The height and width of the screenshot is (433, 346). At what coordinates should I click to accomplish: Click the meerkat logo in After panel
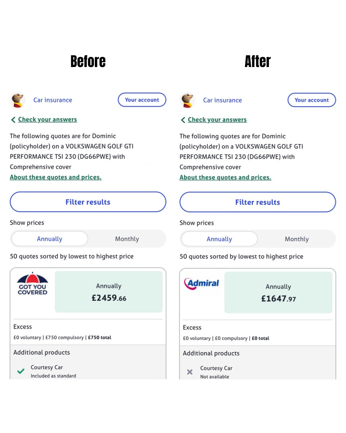188,100
